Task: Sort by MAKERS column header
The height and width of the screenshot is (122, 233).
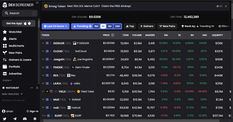Action: [x=150, y=35]
